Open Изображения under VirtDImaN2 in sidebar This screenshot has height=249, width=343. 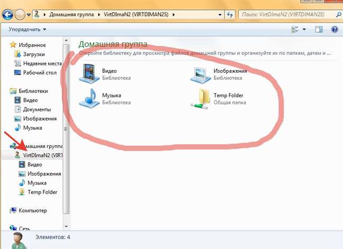point(44,174)
